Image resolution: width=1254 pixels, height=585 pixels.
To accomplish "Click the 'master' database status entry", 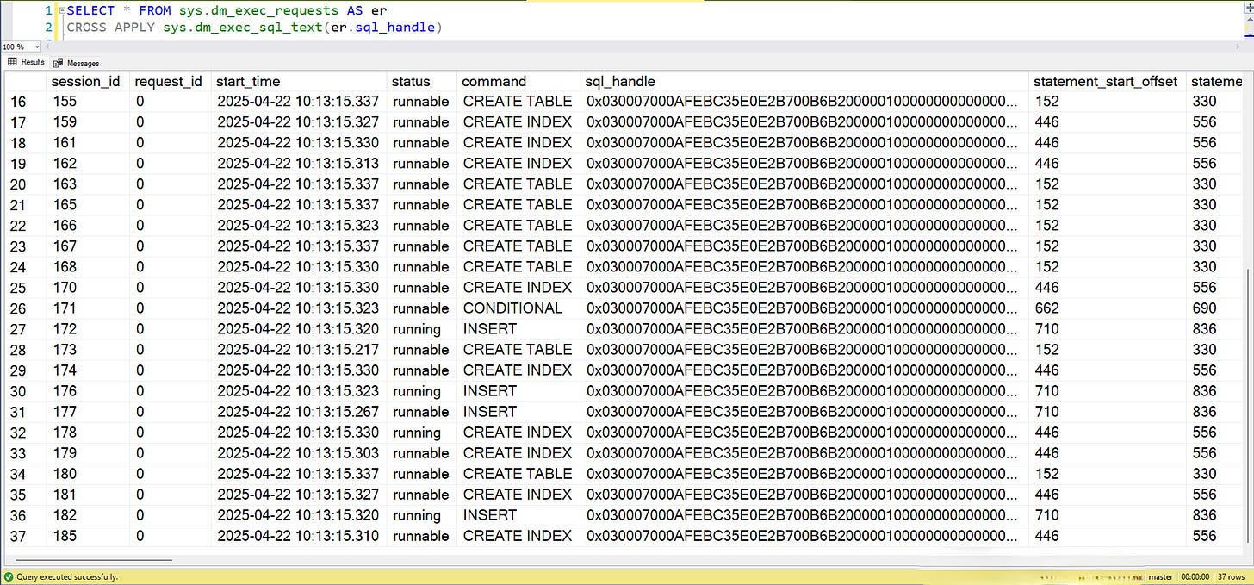I will [1160, 577].
